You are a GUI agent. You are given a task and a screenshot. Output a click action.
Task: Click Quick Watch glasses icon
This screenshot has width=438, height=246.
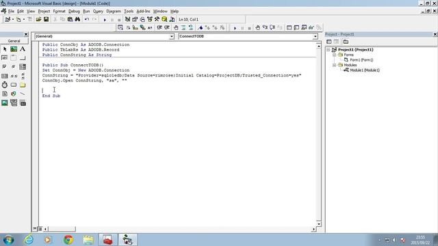(311, 27)
